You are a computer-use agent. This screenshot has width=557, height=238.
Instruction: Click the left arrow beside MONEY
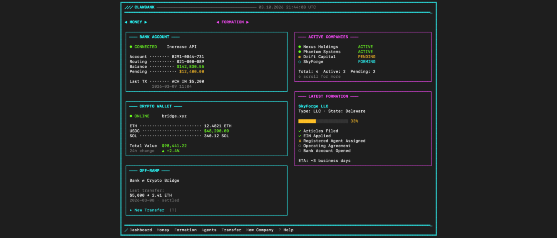(x=126, y=22)
